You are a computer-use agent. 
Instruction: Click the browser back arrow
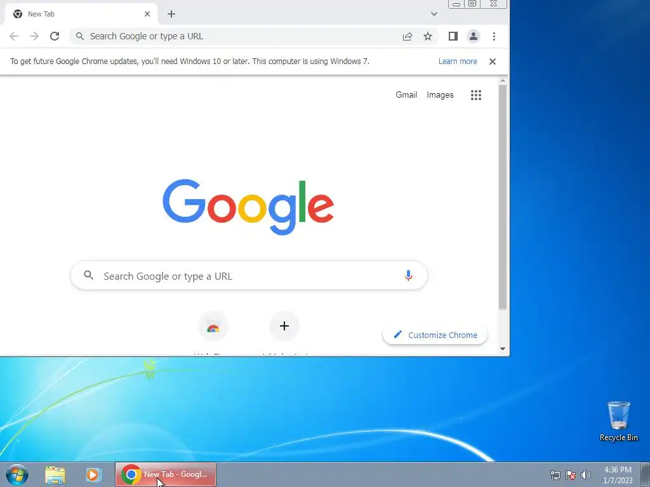click(x=14, y=36)
